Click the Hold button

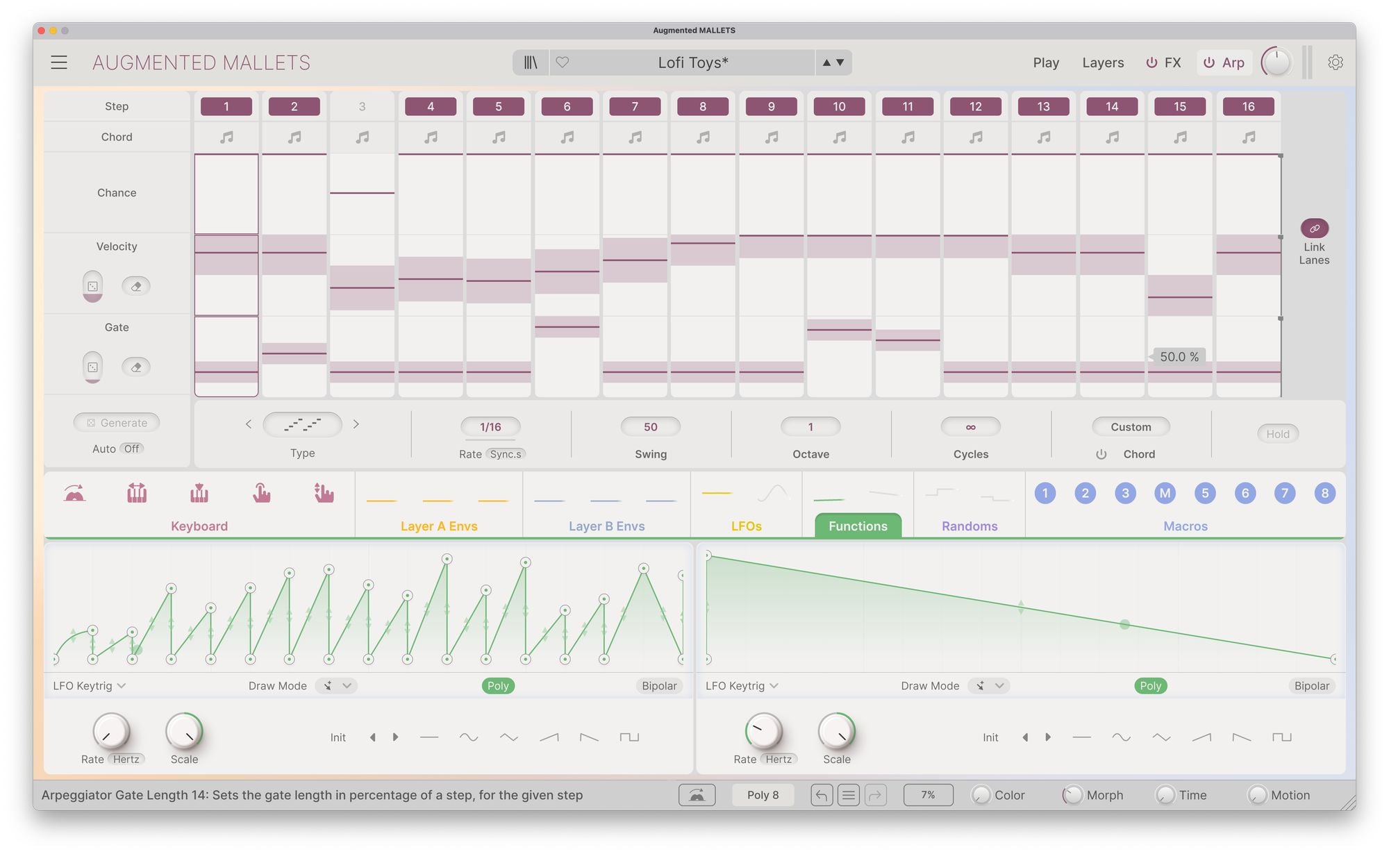pyautogui.click(x=1277, y=434)
